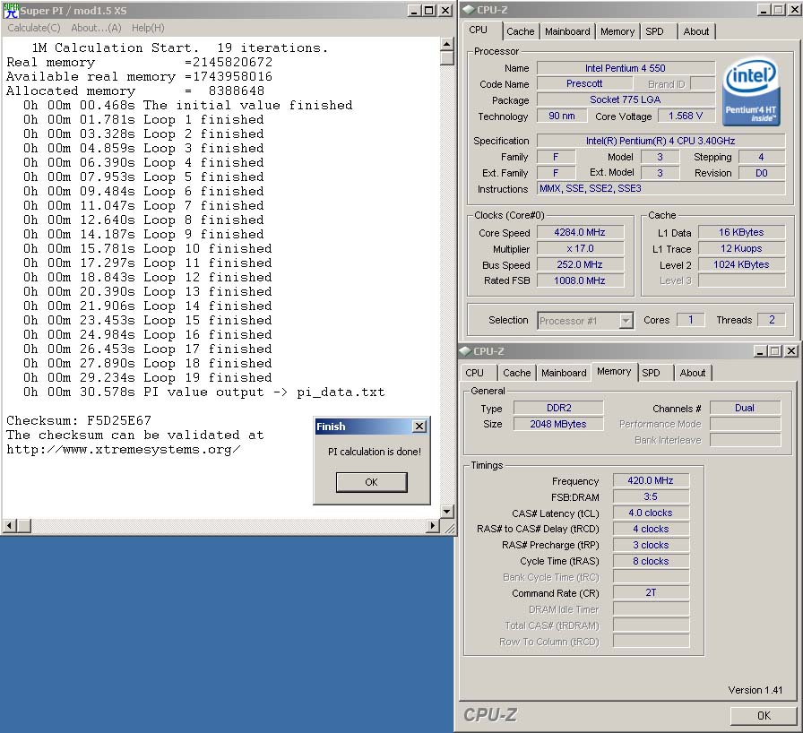
Task: Click the Intel Pentium 4 HT logo
Action: pyautogui.click(x=751, y=92)
